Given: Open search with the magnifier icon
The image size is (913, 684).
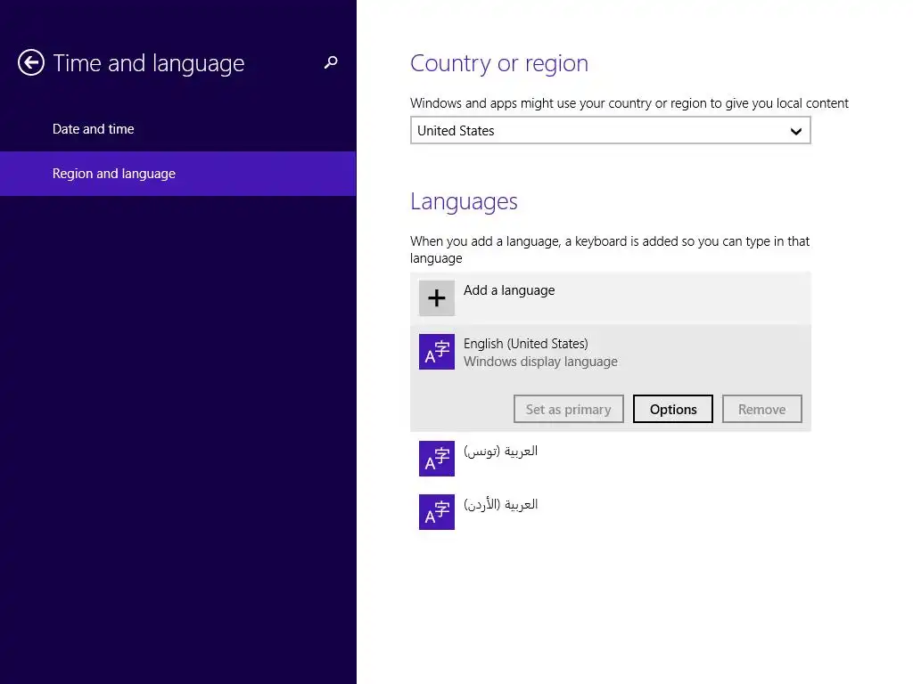Looking at the screenshot, I should 331,62.
